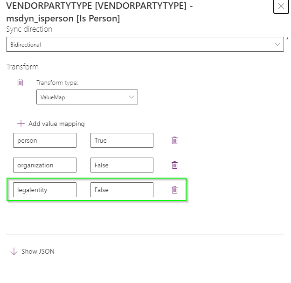Click the plus icon to add a mapping
Viewport: 291px width, 283px height.
coord(21,124)
